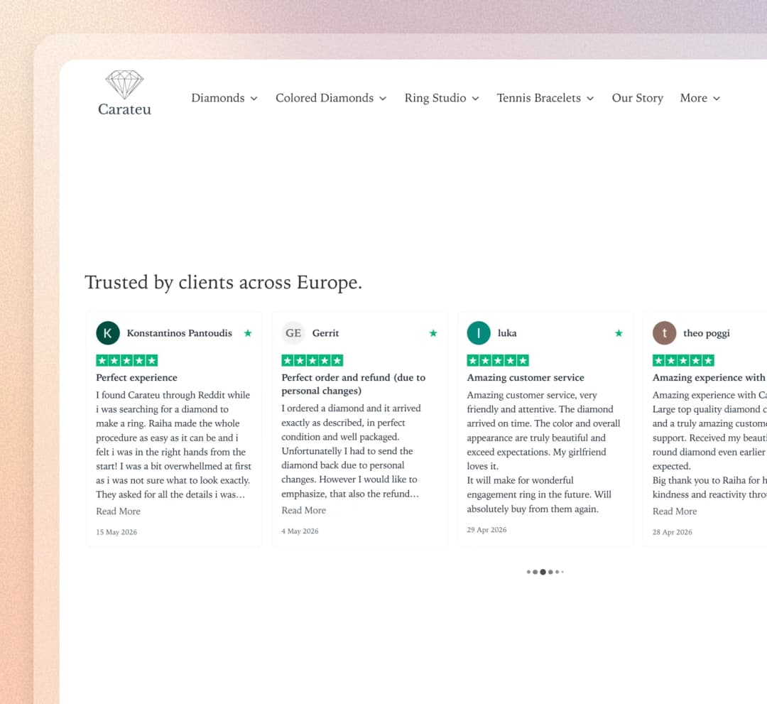Expand the More dropdown chevron
The image size is (767, 704).
(717, 98)
